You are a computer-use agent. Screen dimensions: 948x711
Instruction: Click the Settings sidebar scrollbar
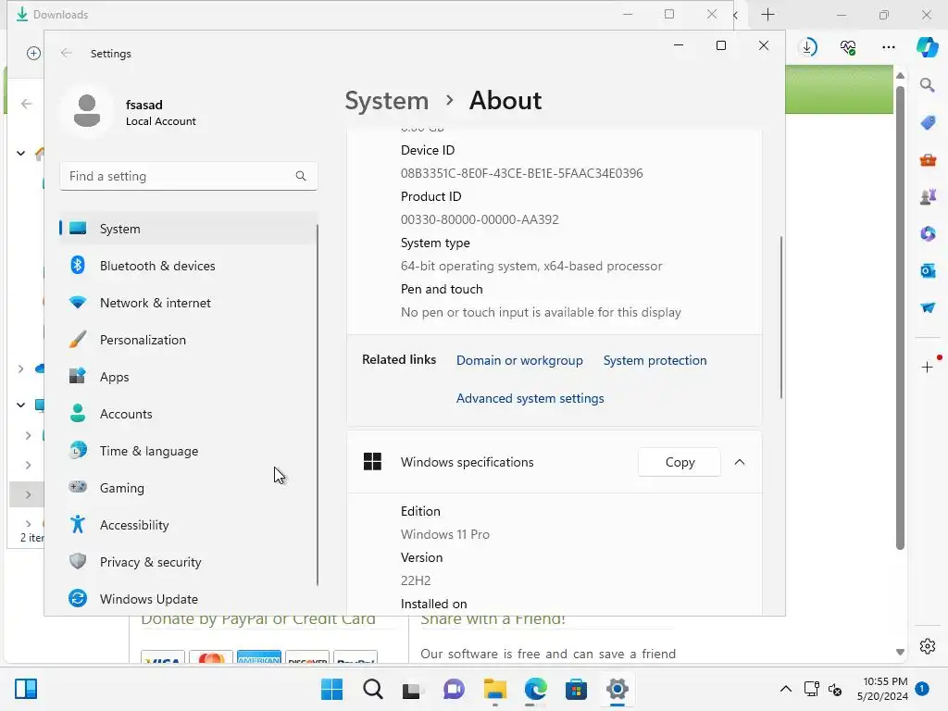[x=318, y=405]
